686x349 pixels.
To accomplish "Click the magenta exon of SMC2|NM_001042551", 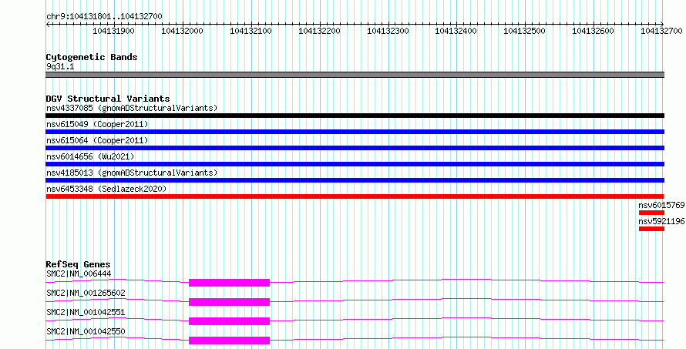I will point(229,321).
